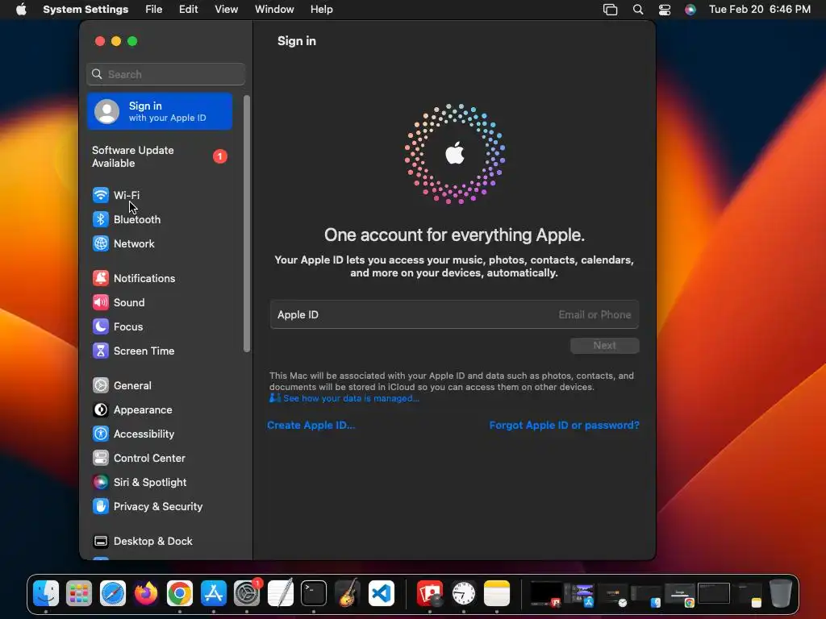826x619 pixels.
Task: Click Create Apple ID link
Action: (x=311, y=426)
